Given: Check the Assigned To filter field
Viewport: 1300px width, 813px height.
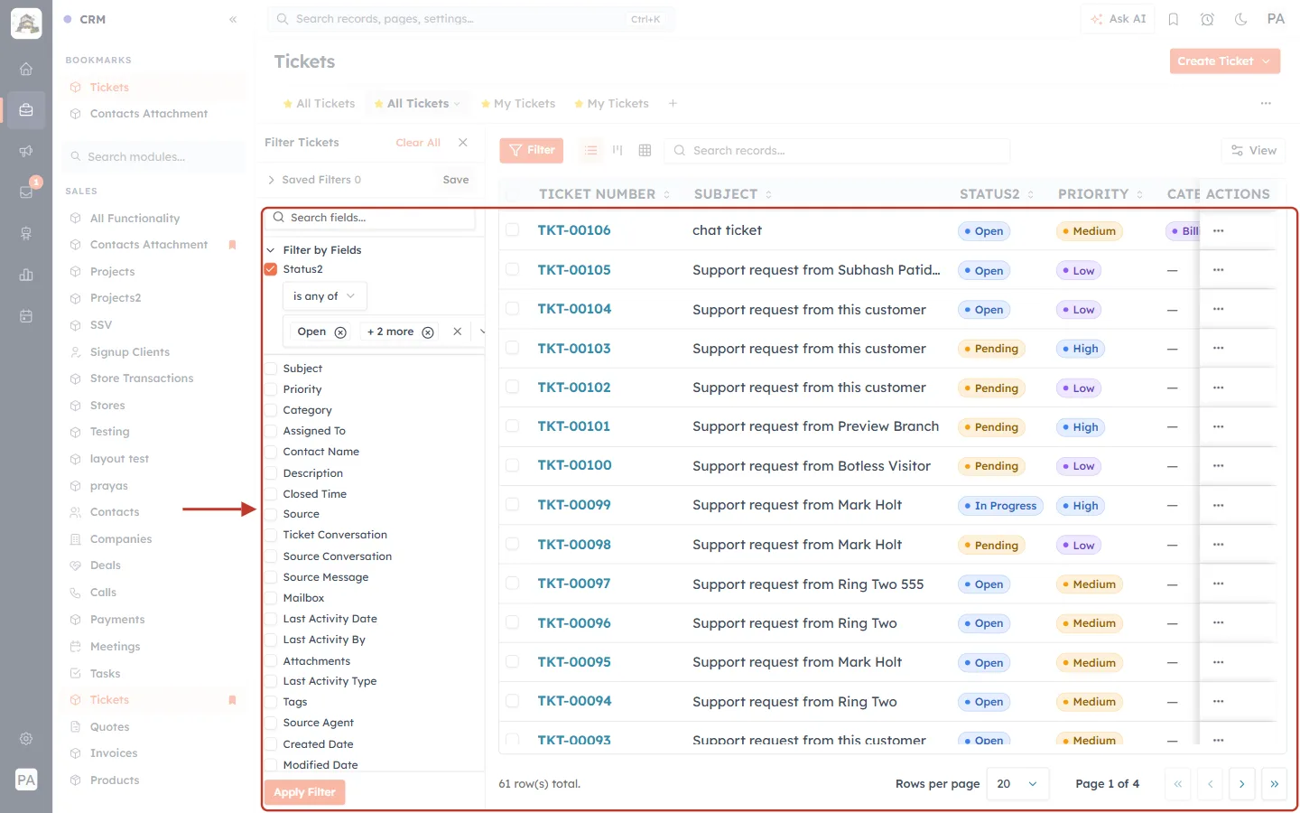Looking at the screenshot, I should (x=271, y=431).
